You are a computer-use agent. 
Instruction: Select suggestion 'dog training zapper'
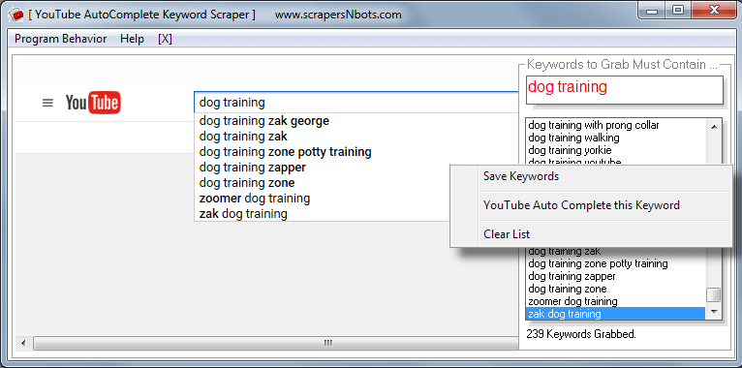253,168
